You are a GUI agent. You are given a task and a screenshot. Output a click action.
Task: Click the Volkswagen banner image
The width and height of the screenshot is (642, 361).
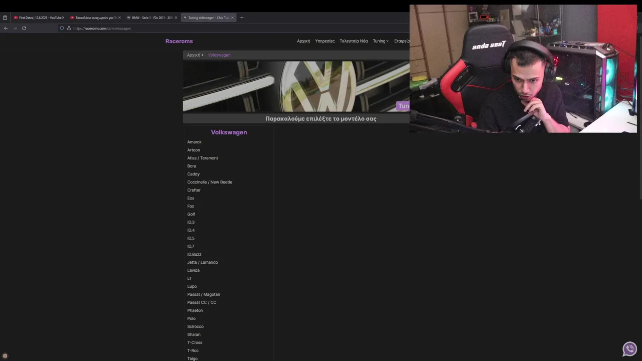point(296,86)
